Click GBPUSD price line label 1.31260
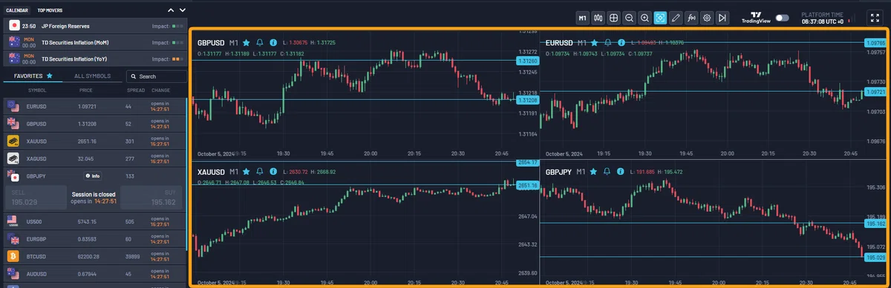This screenshot has width=891, height=288. point(529,61)
